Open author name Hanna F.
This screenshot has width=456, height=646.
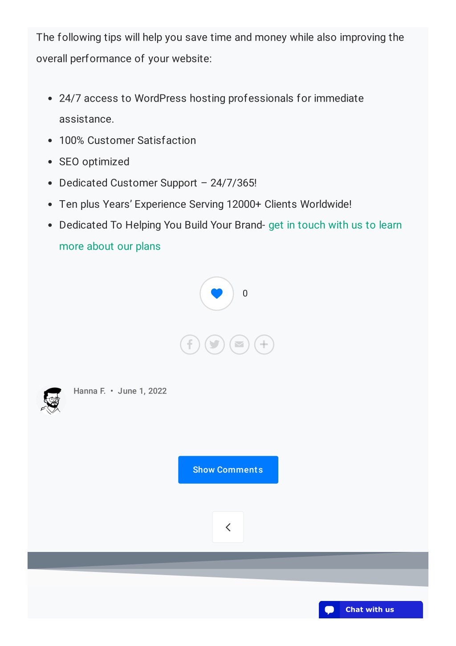90,391
